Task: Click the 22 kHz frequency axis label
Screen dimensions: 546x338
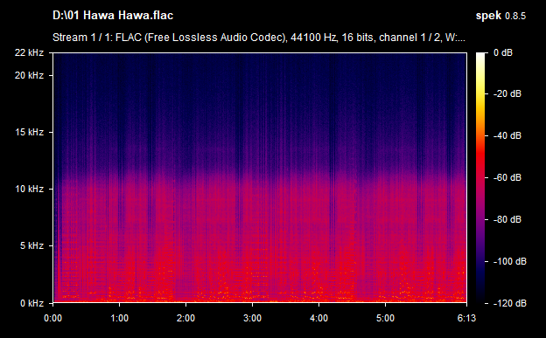Action: click(x=29, y=52)
